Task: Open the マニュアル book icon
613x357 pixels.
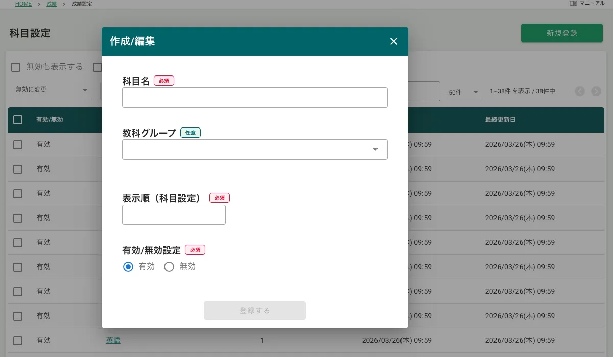Action: [573, 4]
